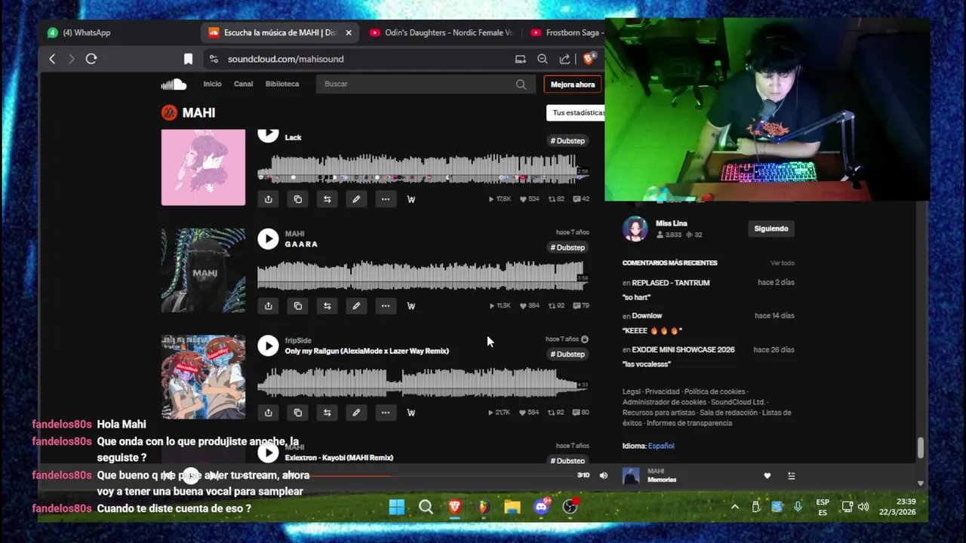Viewport: 966px width, 543px height.
Task: Open Brave Shields lion icon
Action: (589, 58)
